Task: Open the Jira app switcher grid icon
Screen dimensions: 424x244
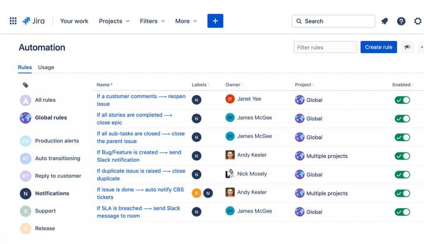Action: point(13,21)
